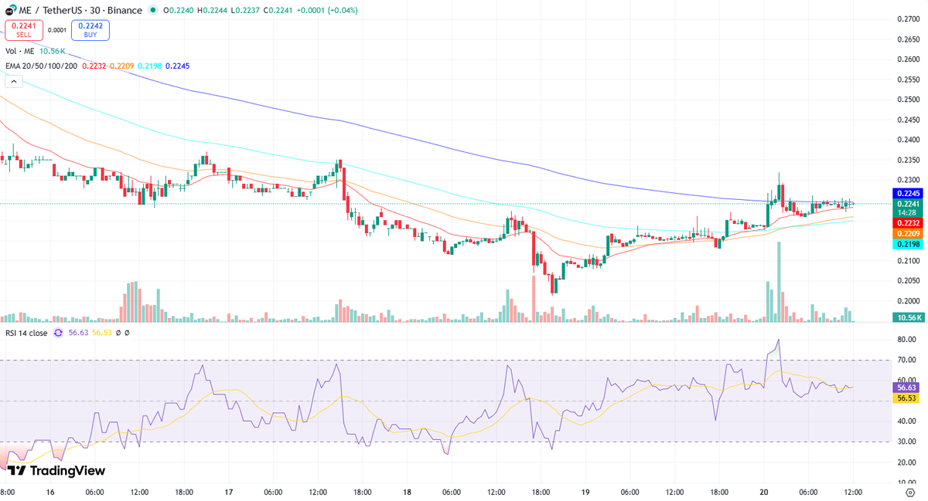This screenshot has width=928, height=501.
Task: Select the RSI 14 close indicator legend
Action: pyautogui.click(x=26, y=333)
